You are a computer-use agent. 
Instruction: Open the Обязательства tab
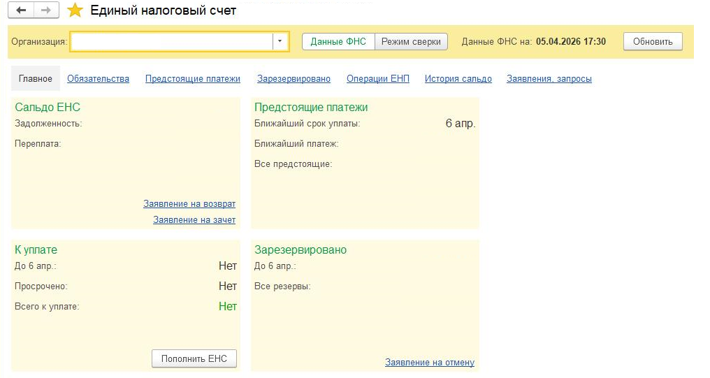[98, 79]
